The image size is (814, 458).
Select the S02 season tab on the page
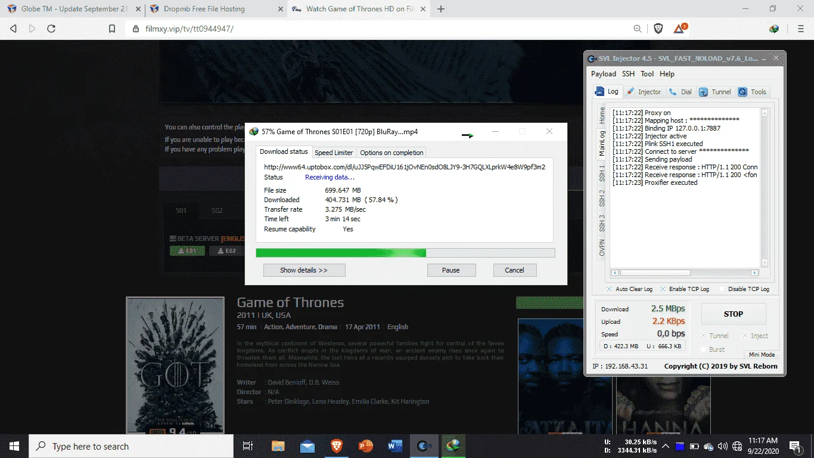(x=217, y=211)
